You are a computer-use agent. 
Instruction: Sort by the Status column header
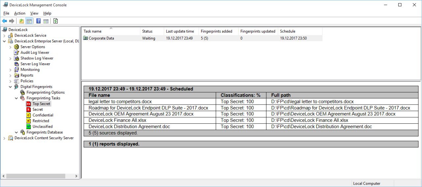(x=152, y=31)
